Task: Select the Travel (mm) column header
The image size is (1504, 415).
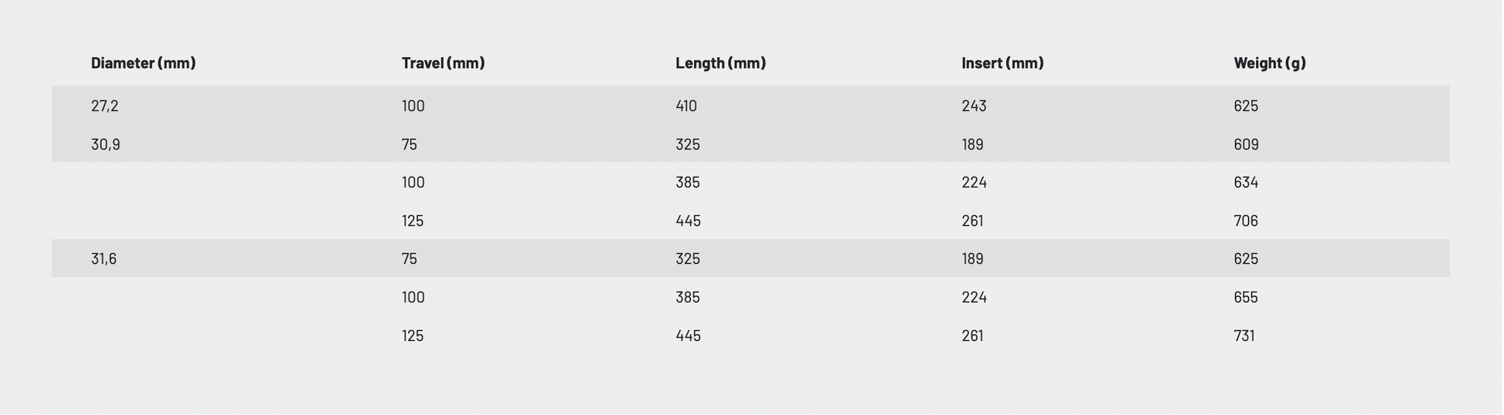Action: point(443,63)
